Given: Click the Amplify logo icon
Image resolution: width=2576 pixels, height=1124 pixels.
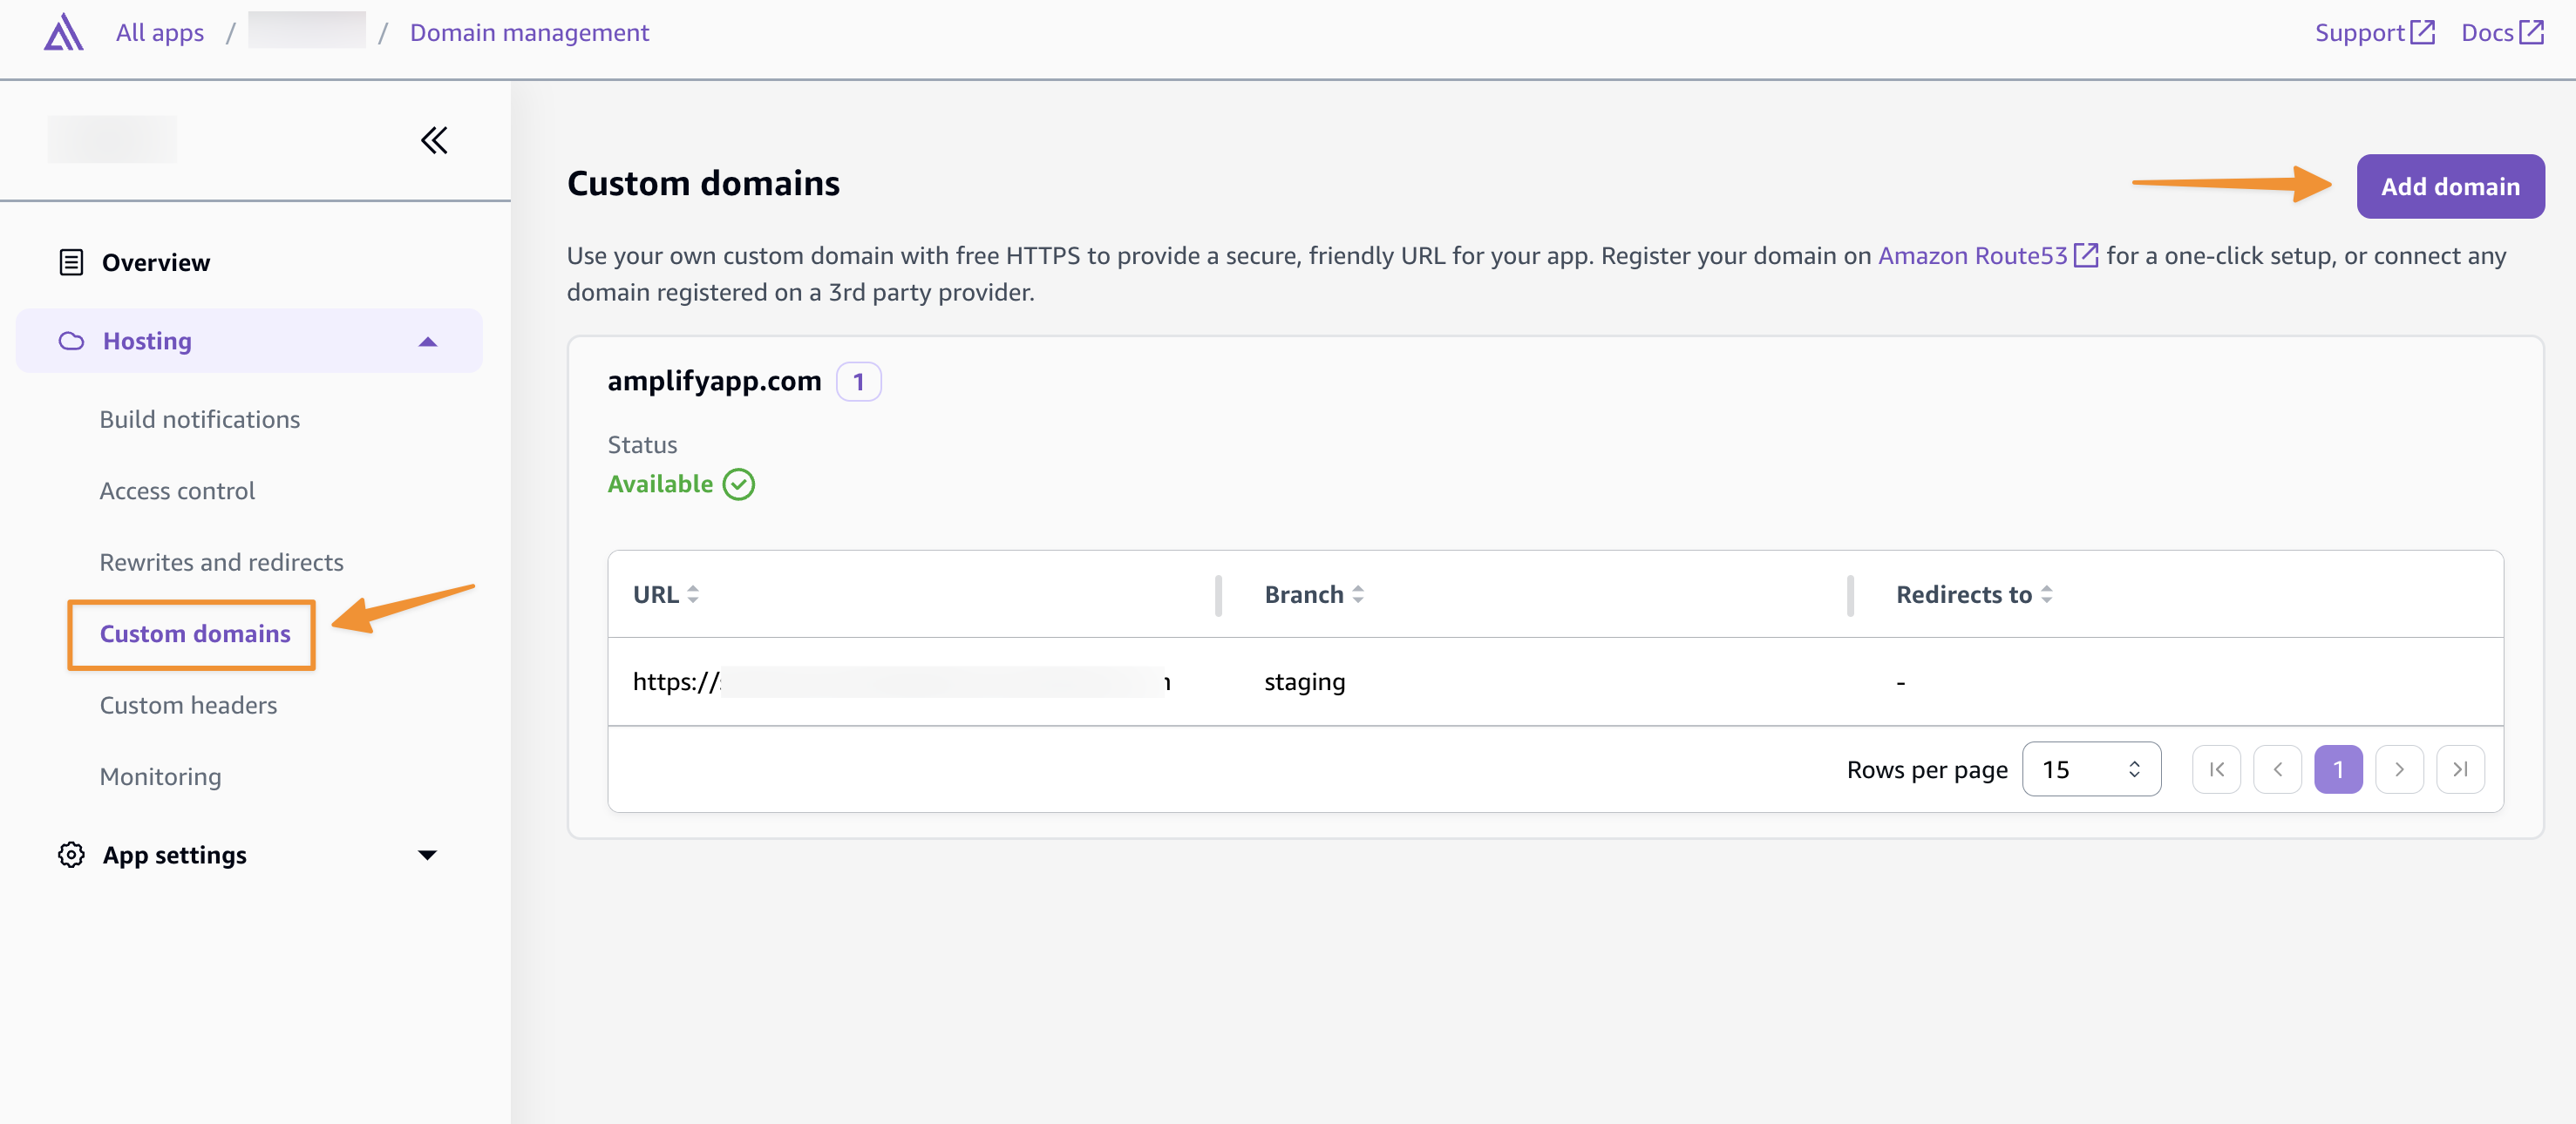Looking at the screenshot, I should pos(63,32).
